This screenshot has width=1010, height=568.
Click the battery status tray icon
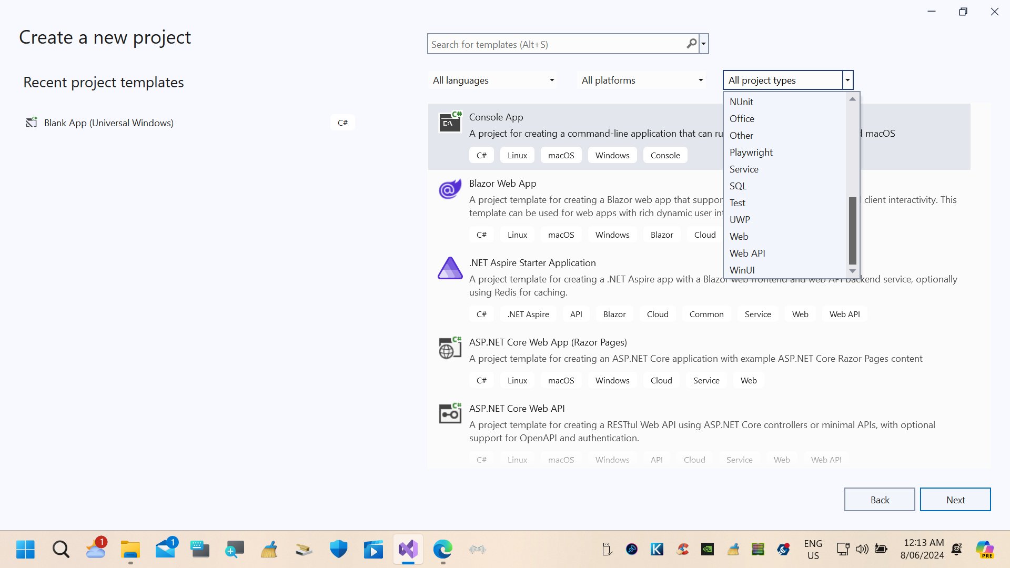[x=881, y=549]
